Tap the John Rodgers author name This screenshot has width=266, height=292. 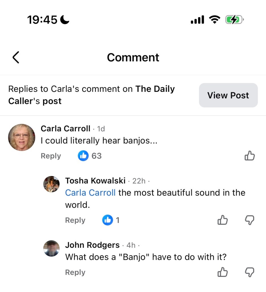point(92,245)
